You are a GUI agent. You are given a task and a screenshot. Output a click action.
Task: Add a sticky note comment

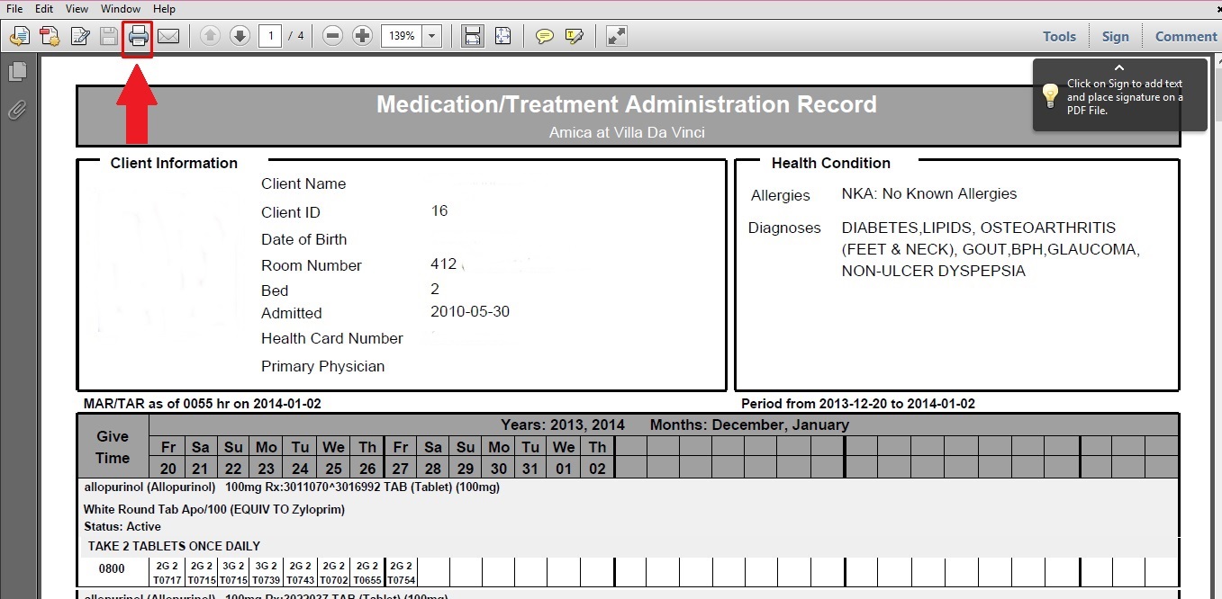pos(544,36)
